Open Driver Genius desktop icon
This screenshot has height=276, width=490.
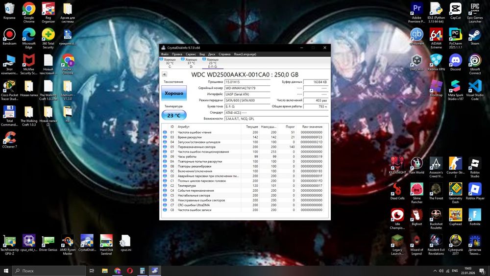[48, 243]
